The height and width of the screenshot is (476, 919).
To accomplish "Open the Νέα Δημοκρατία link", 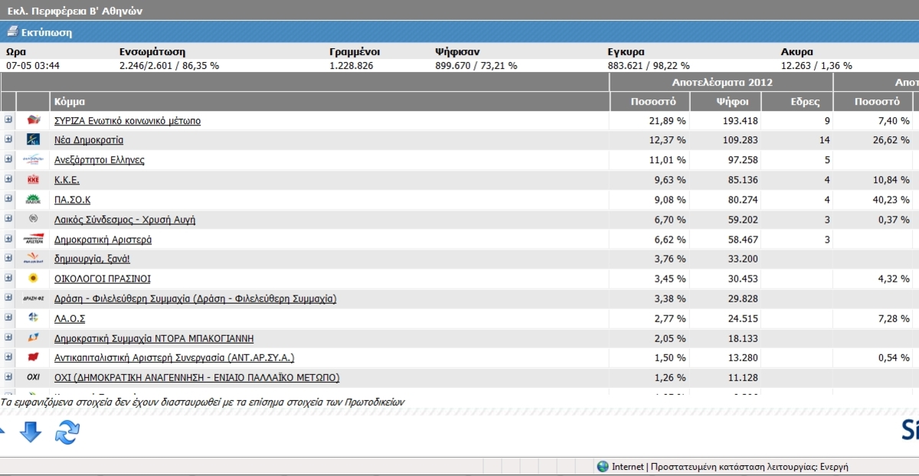I will pos(89,141).
